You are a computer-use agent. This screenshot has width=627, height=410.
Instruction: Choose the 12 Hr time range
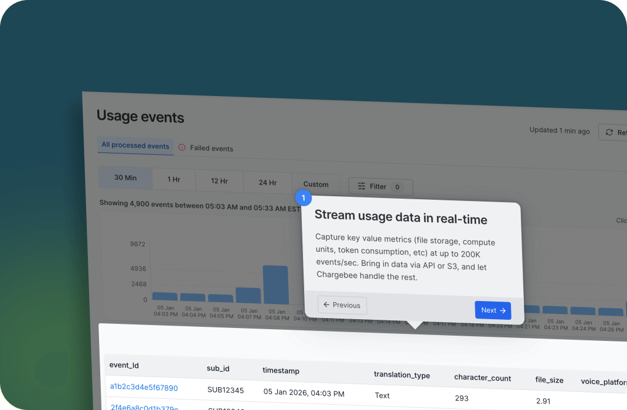point(219,181)
